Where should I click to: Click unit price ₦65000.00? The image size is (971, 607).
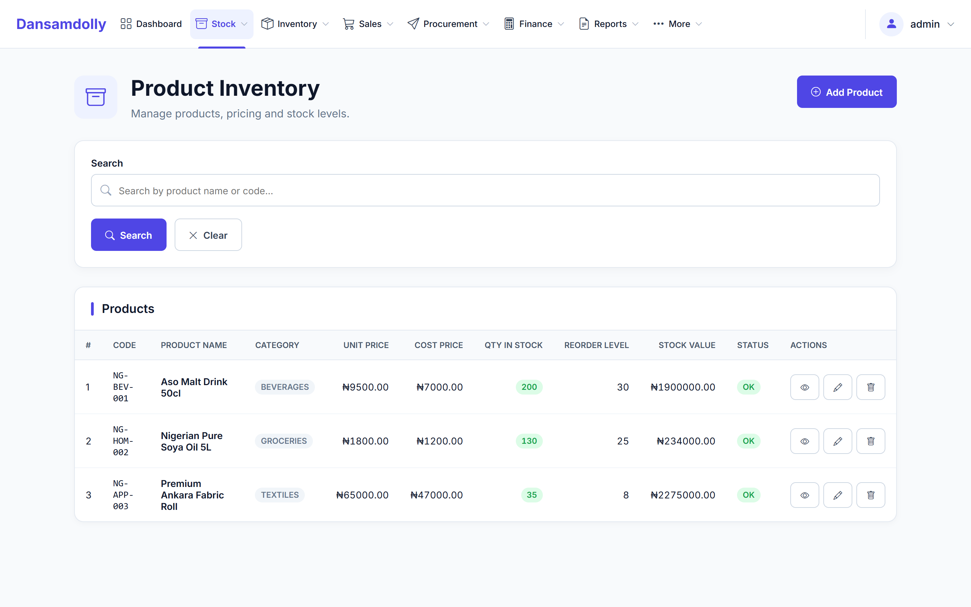[x=362, y=495]
